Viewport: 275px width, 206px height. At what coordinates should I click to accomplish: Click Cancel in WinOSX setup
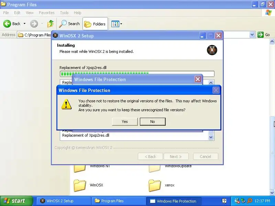(206, 157)
